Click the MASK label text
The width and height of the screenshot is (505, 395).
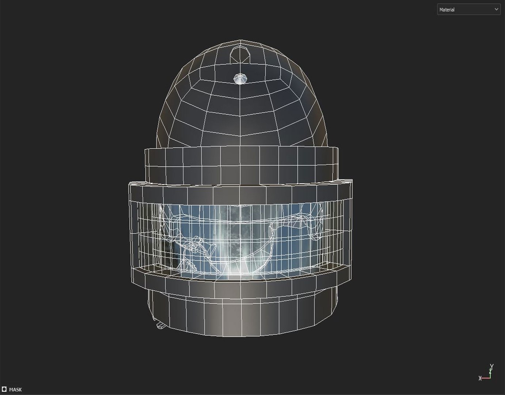coord(15,390)
